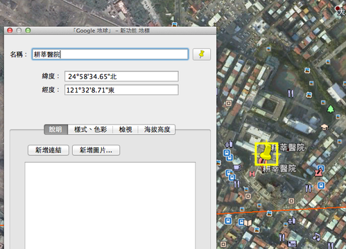
Task: Click the lower 耕莘醫院 map label
Action: click(279, 169)
